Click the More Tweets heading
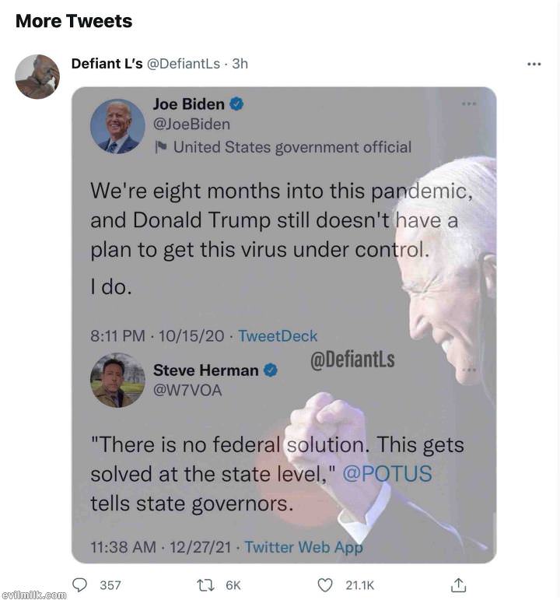 click(x=74, y=21)
